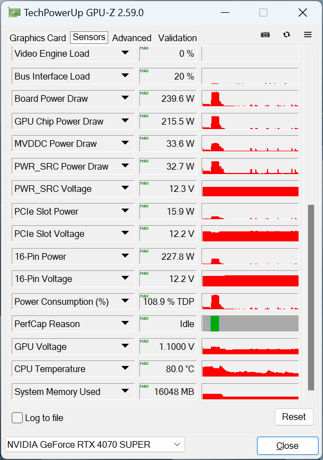Close the window via title bar X

click(302, 13)
